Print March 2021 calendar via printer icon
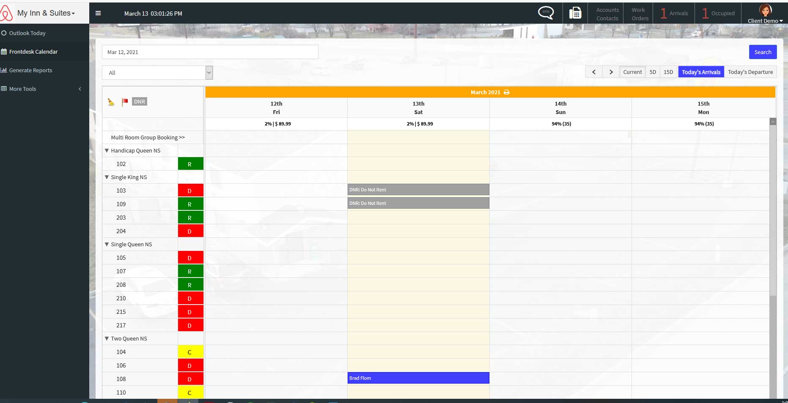Image resolution: width=788 pixels, height=403 pixels. (507, 92)
